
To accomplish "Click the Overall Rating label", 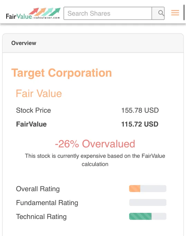I will tap(38, 189).
